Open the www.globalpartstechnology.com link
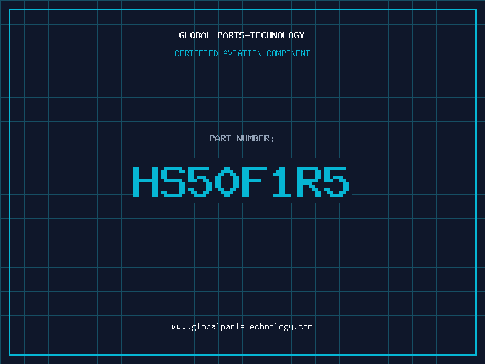 (242, 327)
